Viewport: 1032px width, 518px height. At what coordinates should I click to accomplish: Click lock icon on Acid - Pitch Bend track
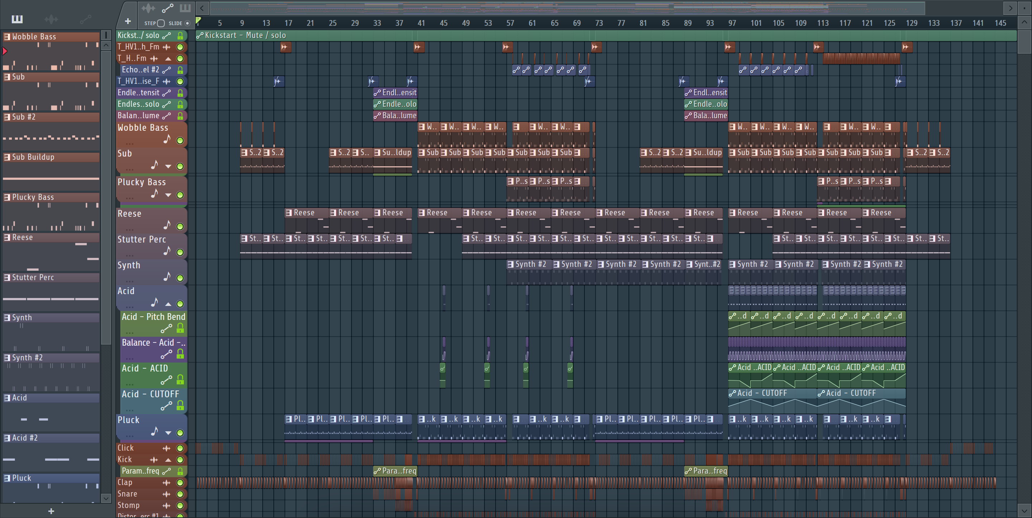coord(180,328)
